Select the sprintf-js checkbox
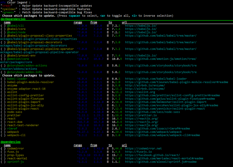The height and width of the screenshot is (167, 233). click(x=3, y=162)
